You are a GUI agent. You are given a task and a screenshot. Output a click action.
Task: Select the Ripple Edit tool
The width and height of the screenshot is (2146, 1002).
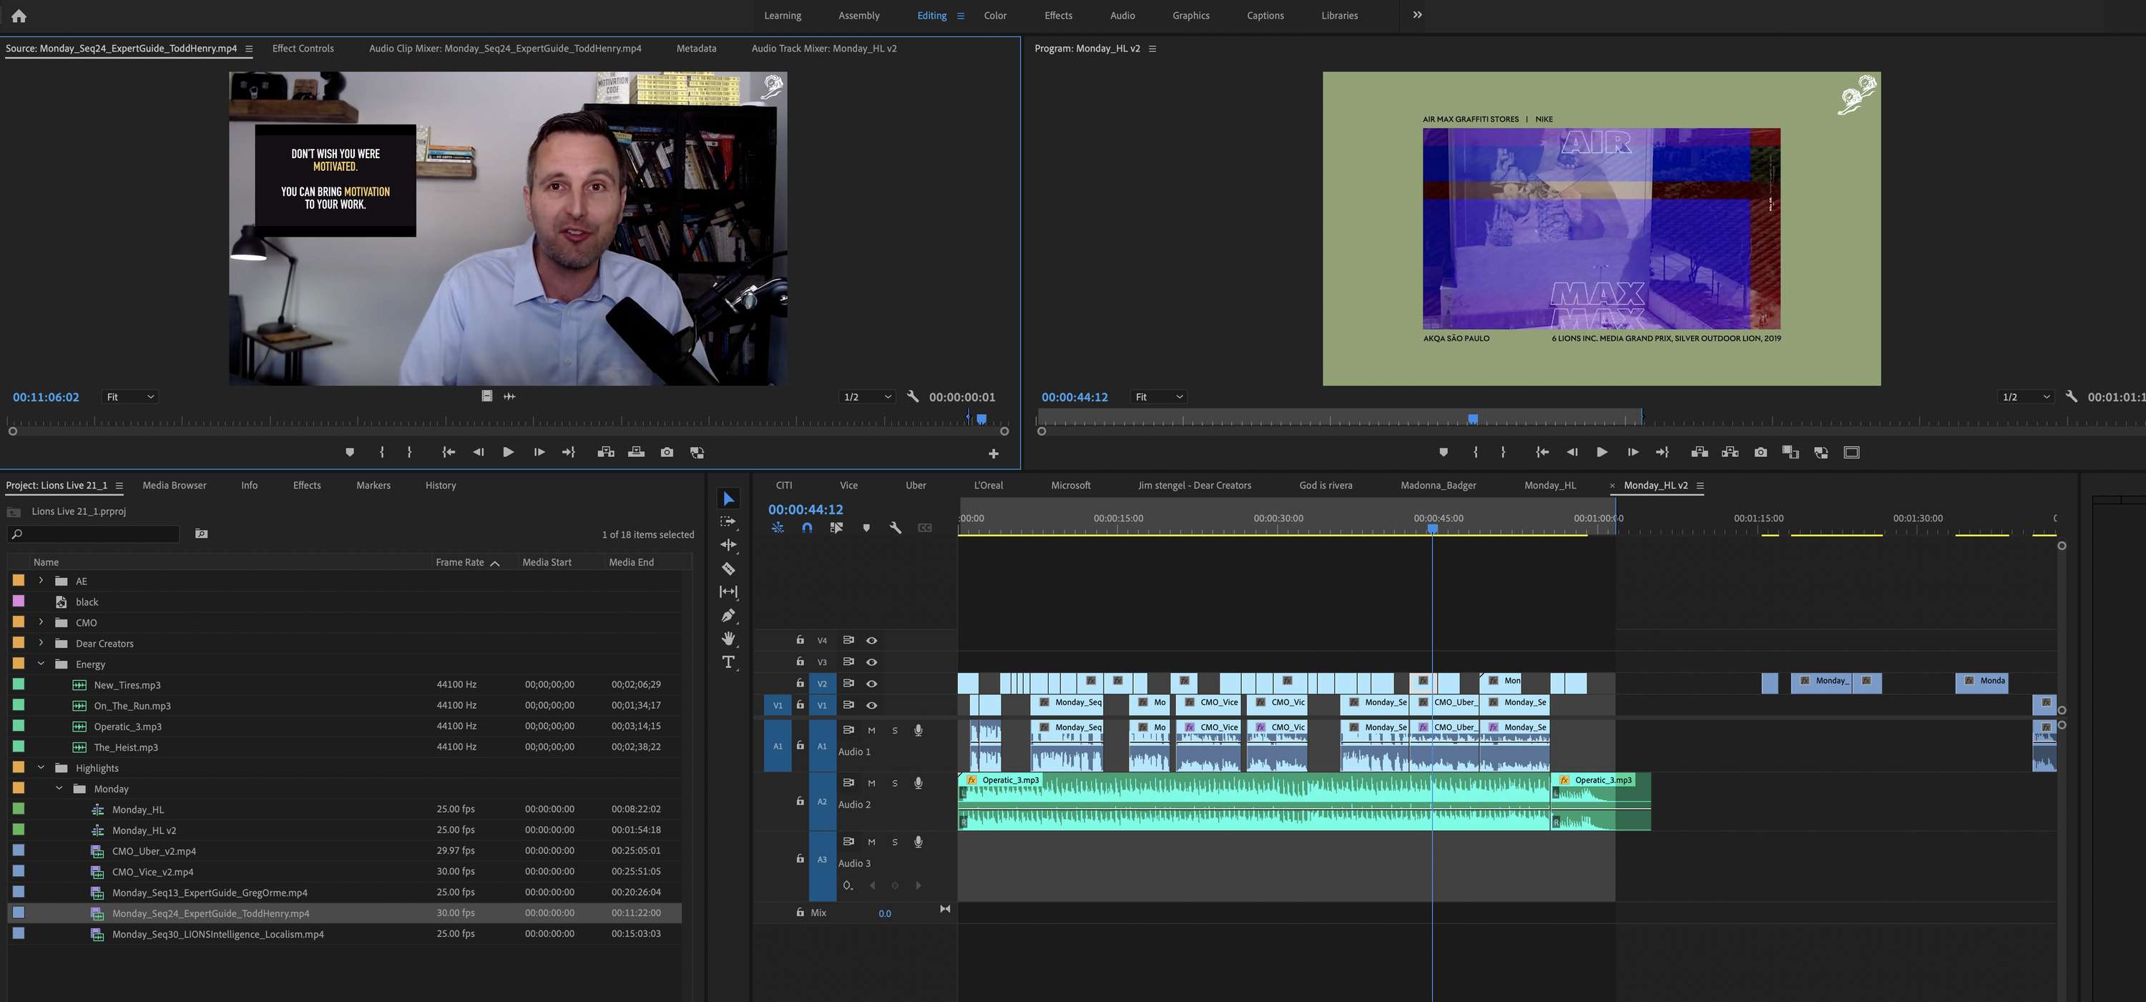728,545
